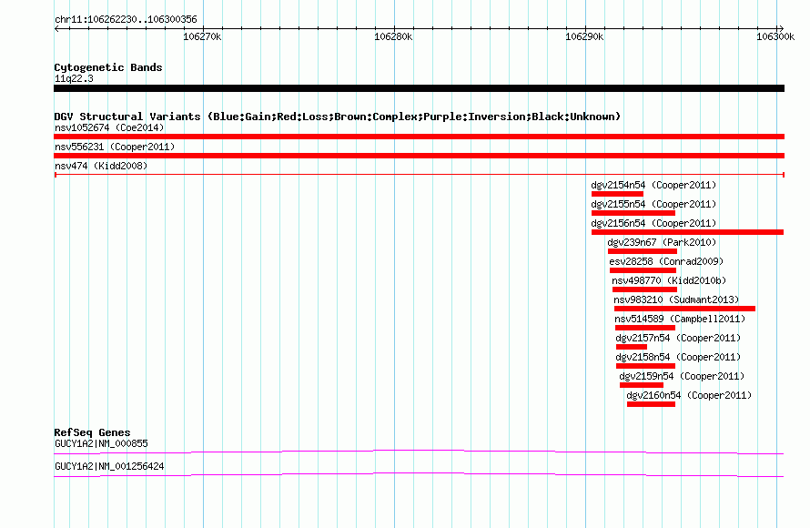Open the dgv2154n54 (Cooper2011) variant label
The height and width of the screenshot is (528, 810).
pyautogui.click(x=653, y=185)
